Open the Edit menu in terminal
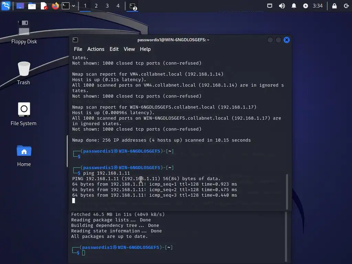352x264 pixels. point(114,49)
